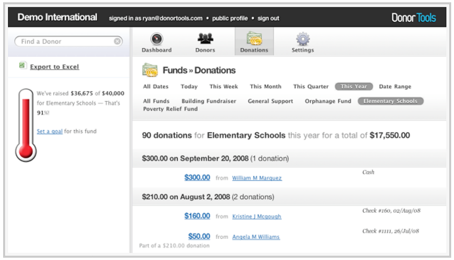454x260 pixels.
Task: Click the Set a goal link
Action: (x=49, y=131)
